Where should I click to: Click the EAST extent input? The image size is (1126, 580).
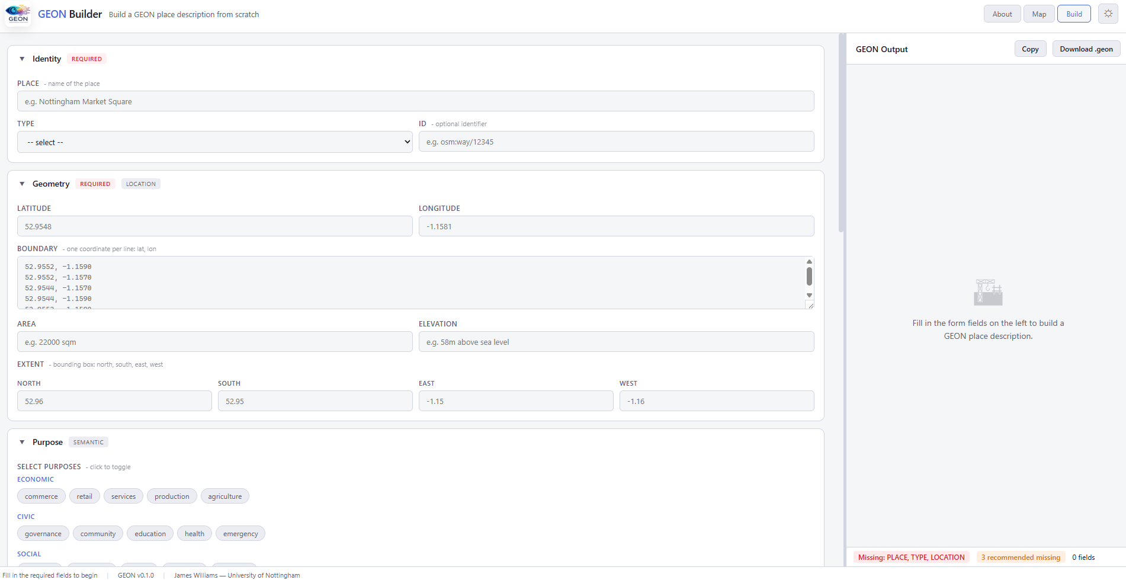pos(516,401)
